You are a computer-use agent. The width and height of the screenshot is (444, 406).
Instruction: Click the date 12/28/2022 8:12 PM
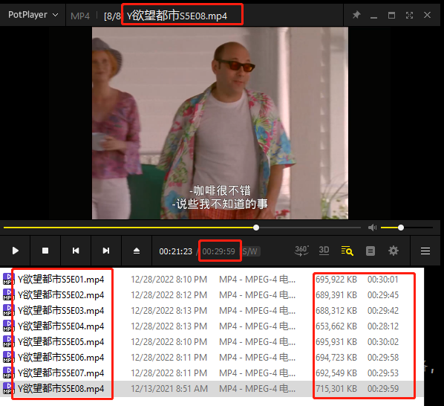(169, 295)
